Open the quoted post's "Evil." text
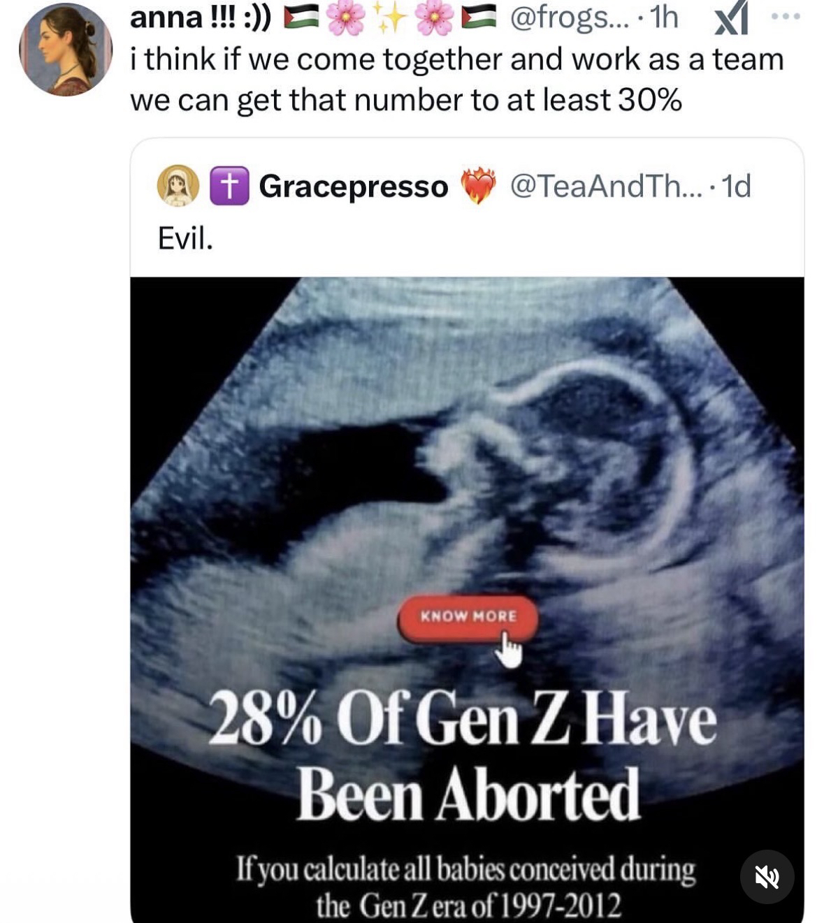 click(185, 239)
